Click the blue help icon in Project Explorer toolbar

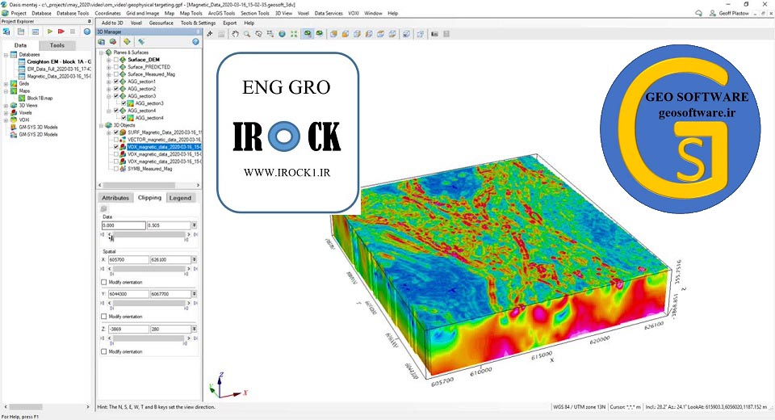click(x=87, y=31)
